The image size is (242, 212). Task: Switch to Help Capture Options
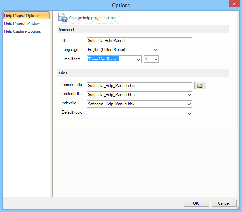pyautogui.click(x=22, y=31)
